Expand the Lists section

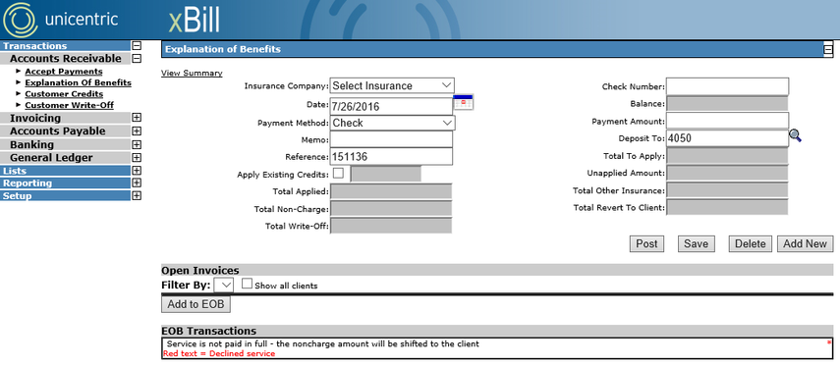click(137, 171)
